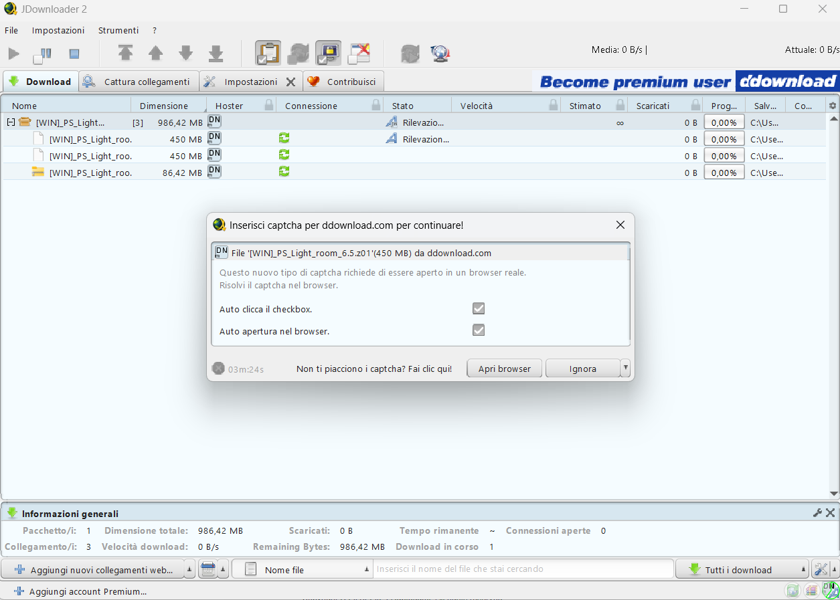Click the clear list icon in bottom bar
This screenshot has width=840, height=600.
point(208,570)
